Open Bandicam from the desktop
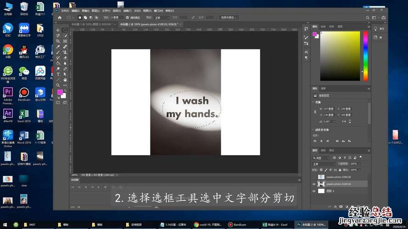This screenshot has width=408, height=229. [x=23, y=93]
